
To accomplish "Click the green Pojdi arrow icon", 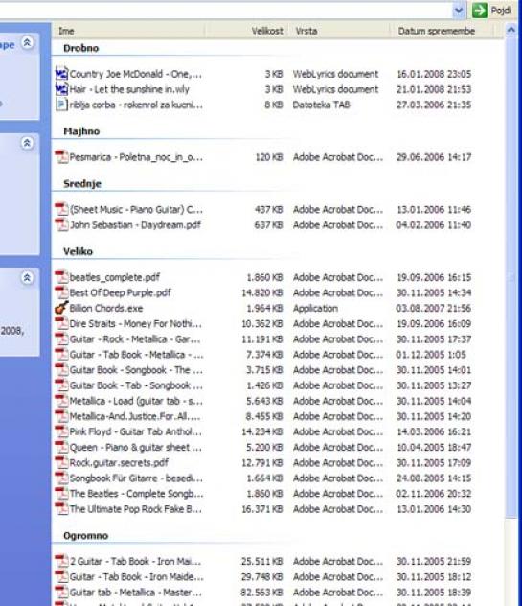I will click(480, 10).
